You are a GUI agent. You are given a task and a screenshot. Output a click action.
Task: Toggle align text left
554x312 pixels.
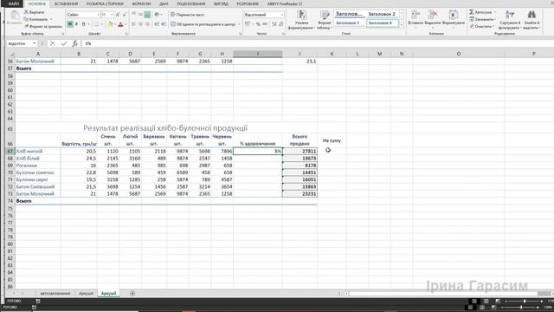[133, 24]
